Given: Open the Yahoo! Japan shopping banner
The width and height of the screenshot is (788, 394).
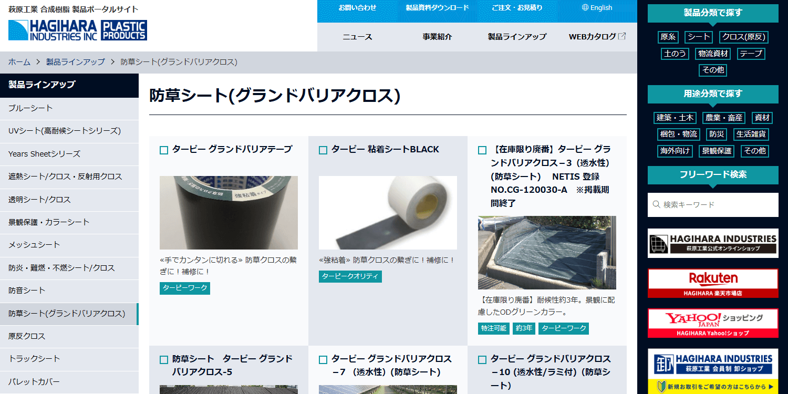Looking at the screenshot, I should pos(713,323).
